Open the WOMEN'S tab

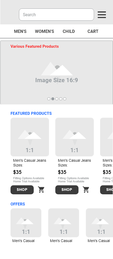pyautogui.click(x=45, y=31)
